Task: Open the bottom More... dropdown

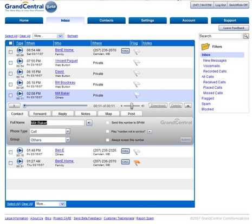Action: click(50, 204)
